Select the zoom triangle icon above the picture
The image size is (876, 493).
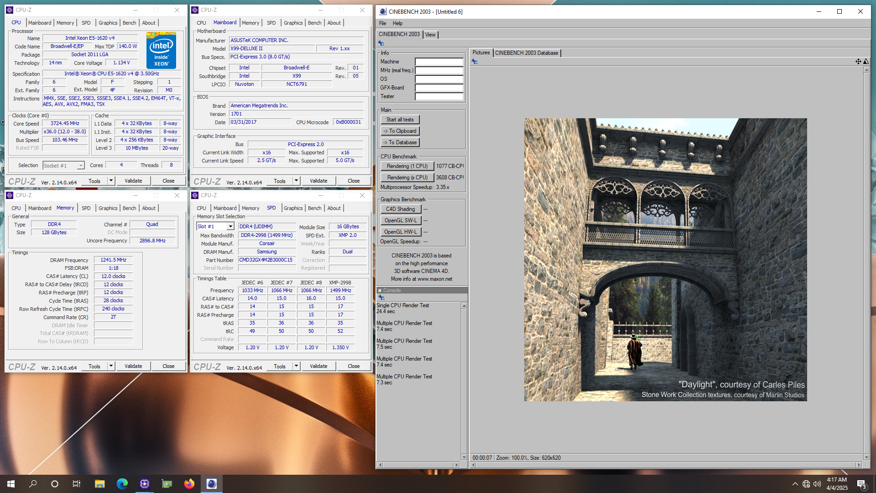(x=866, y=62)
